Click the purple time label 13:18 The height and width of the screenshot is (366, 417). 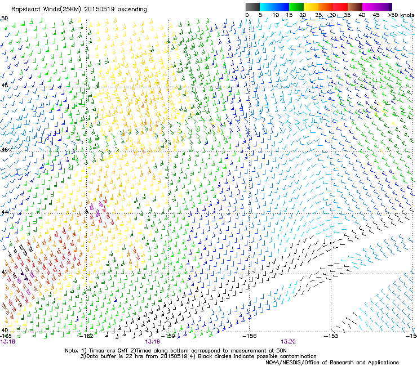tap(8, 342)
